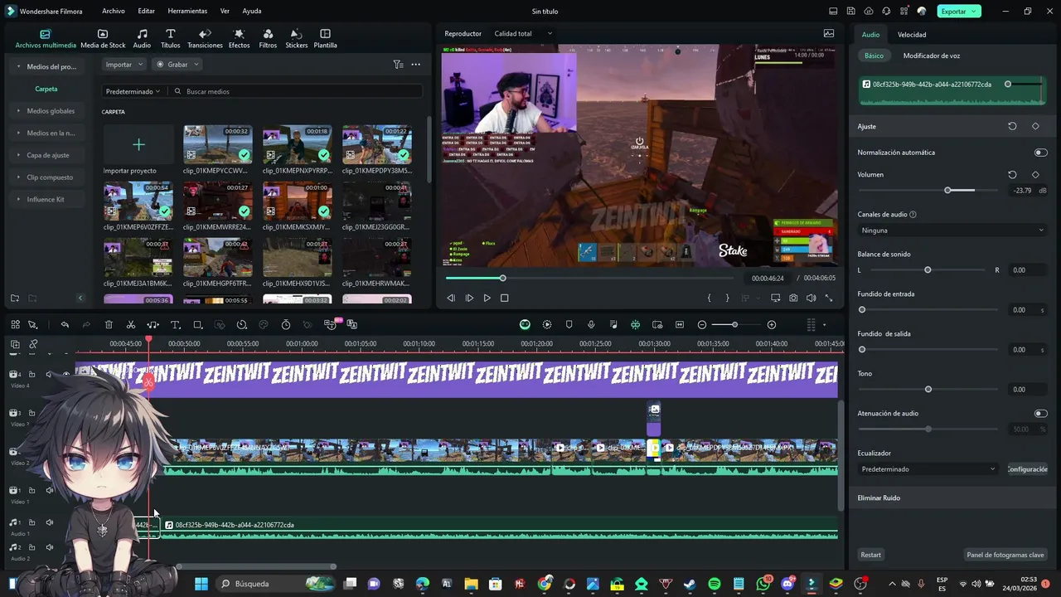The width and height of the screenshot is (1061, 597).
Task: Click mark-in brace icon in player
Action: pyautogui.click(x=709, y=298)
